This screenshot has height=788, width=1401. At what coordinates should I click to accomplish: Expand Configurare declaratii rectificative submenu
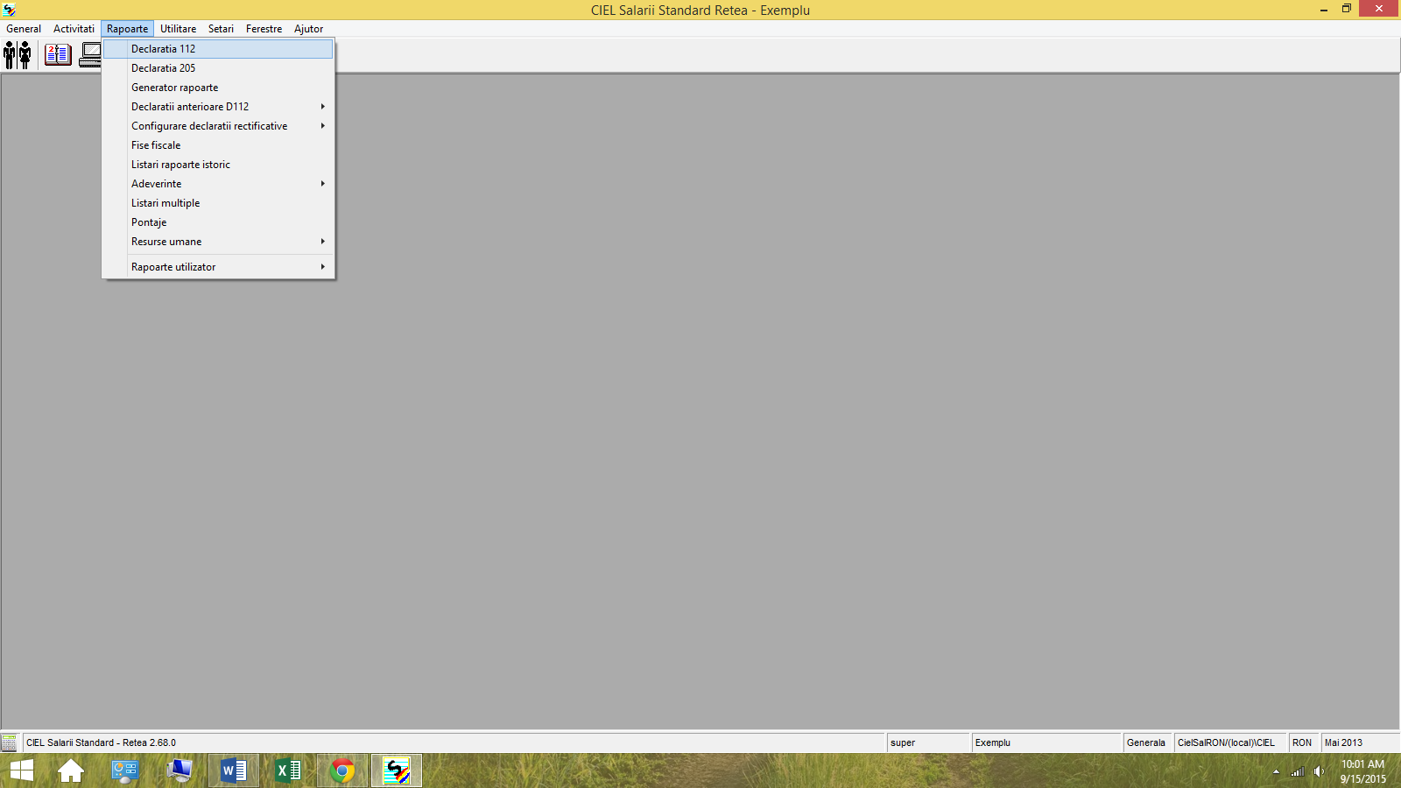point(218,126)
